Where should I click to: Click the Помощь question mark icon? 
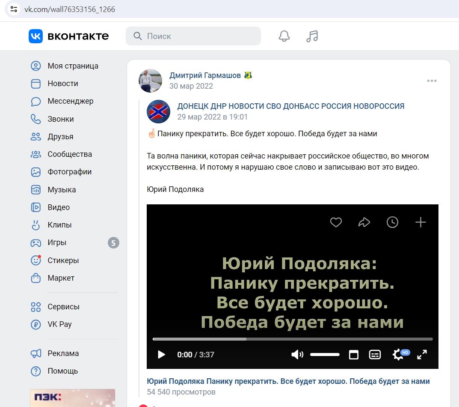[36, 371]
